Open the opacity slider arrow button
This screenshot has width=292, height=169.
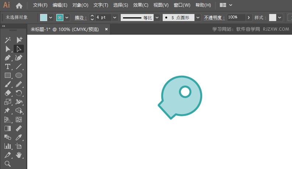click(x=249, y=18)
